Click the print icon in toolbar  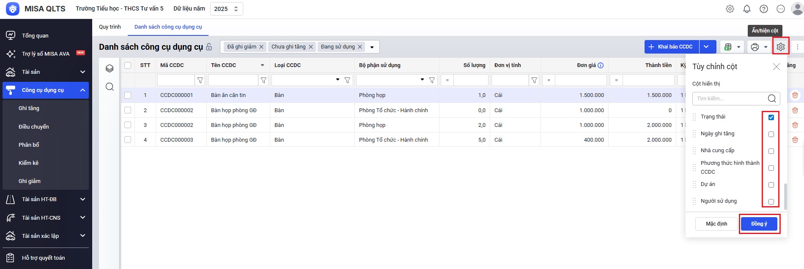click(x=755, y=47)
